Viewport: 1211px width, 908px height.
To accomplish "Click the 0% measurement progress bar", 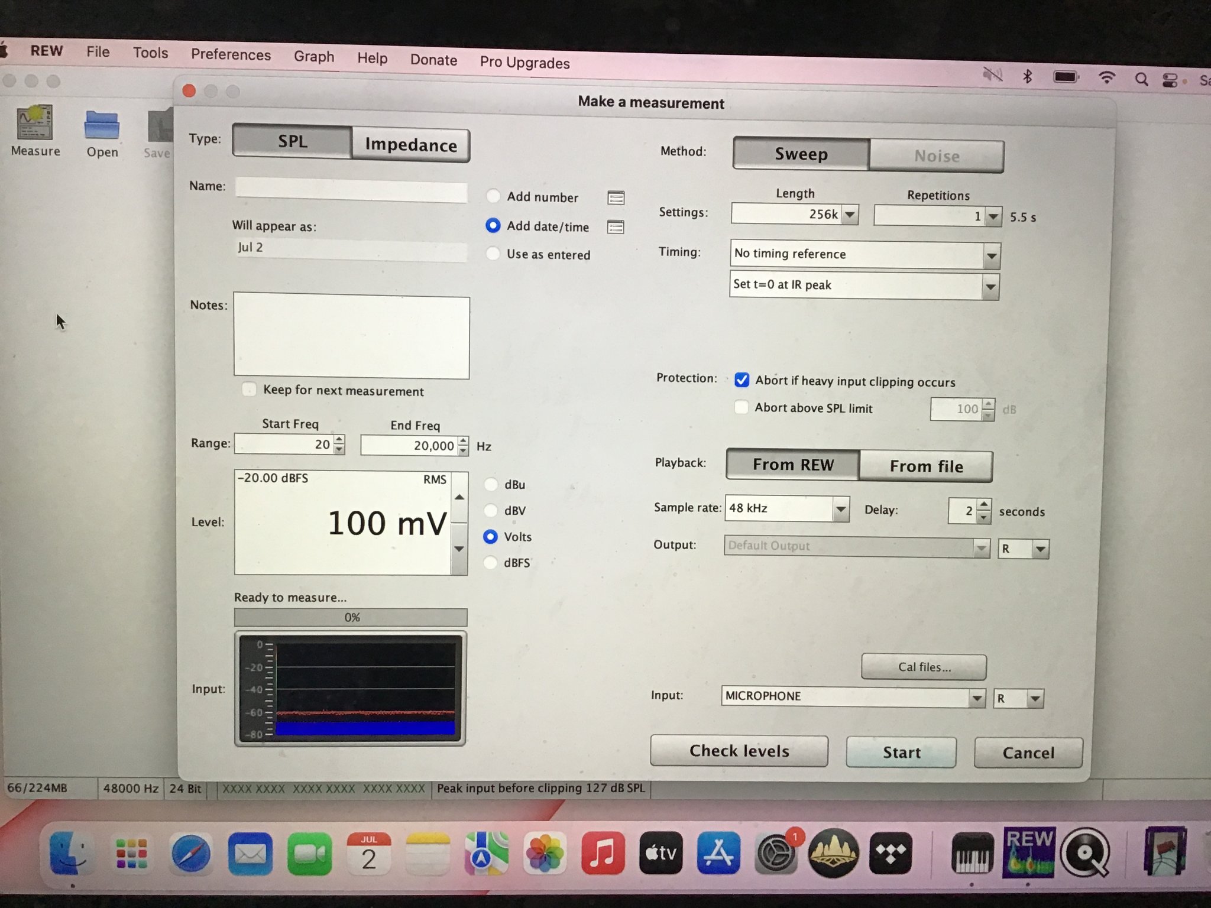I will pyautogui.click(x=351, y=618).
